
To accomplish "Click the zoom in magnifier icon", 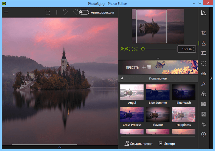I will pyautogui.click(x=126, y=49).
